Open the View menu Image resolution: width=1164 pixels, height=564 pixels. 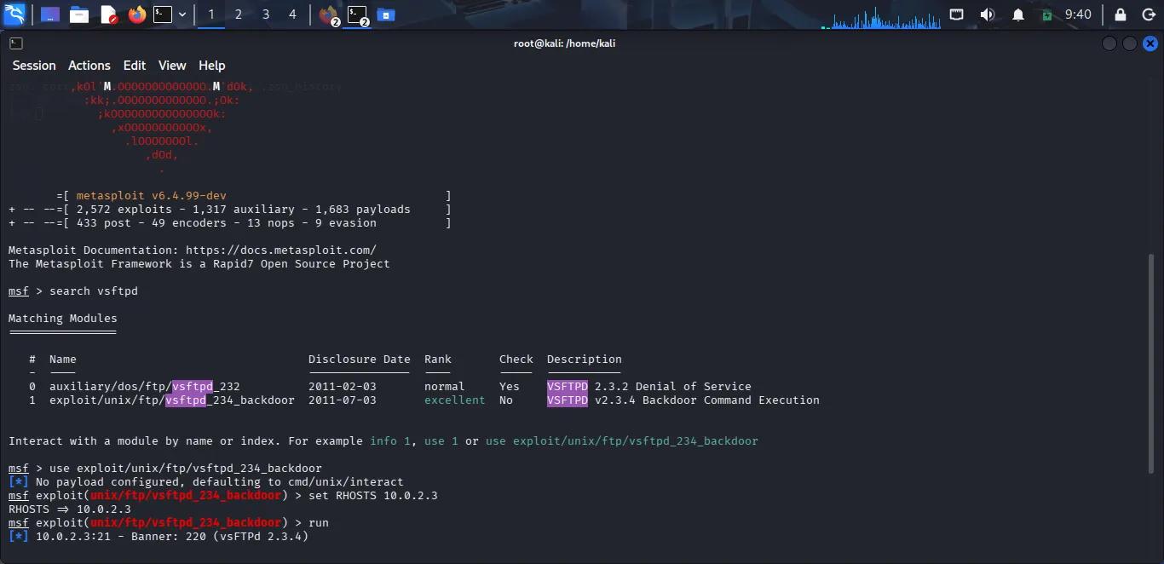coord(172,66)
